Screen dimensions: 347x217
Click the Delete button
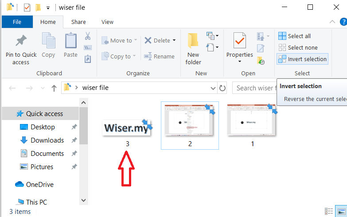(157, 40)
